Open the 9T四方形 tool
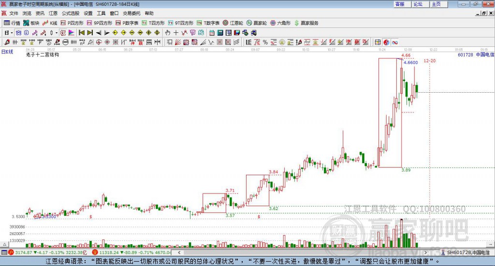 tap(181, 23)
